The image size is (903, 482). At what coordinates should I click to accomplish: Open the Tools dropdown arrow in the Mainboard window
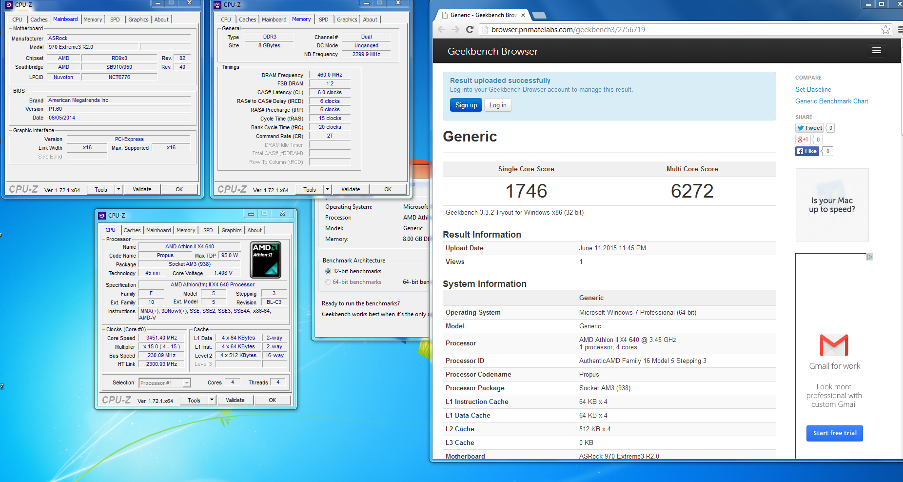pyautogui.click(x=118, y=189)
